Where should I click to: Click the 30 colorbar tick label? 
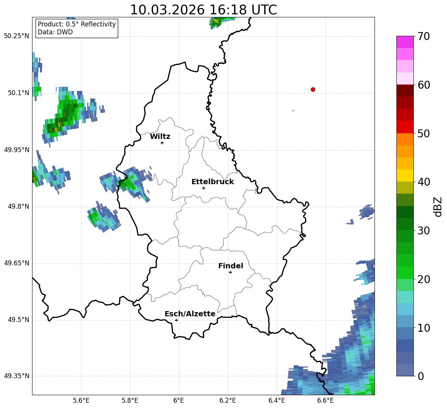pyautogui.click(x=423, y=231)
